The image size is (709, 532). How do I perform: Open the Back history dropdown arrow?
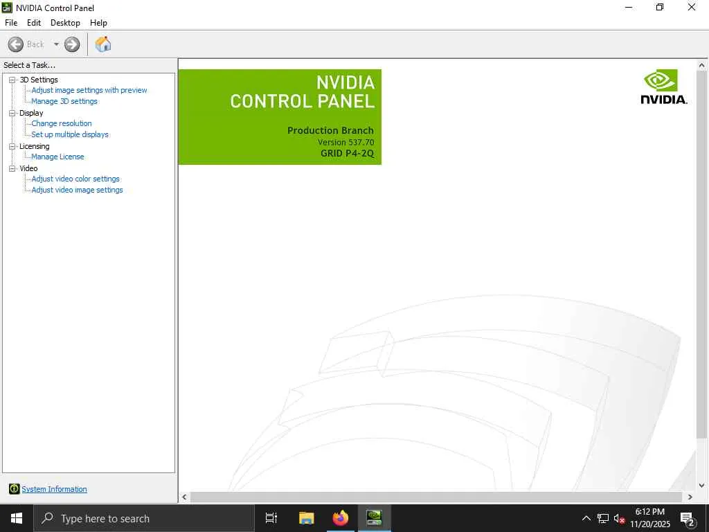click(56, 44)
